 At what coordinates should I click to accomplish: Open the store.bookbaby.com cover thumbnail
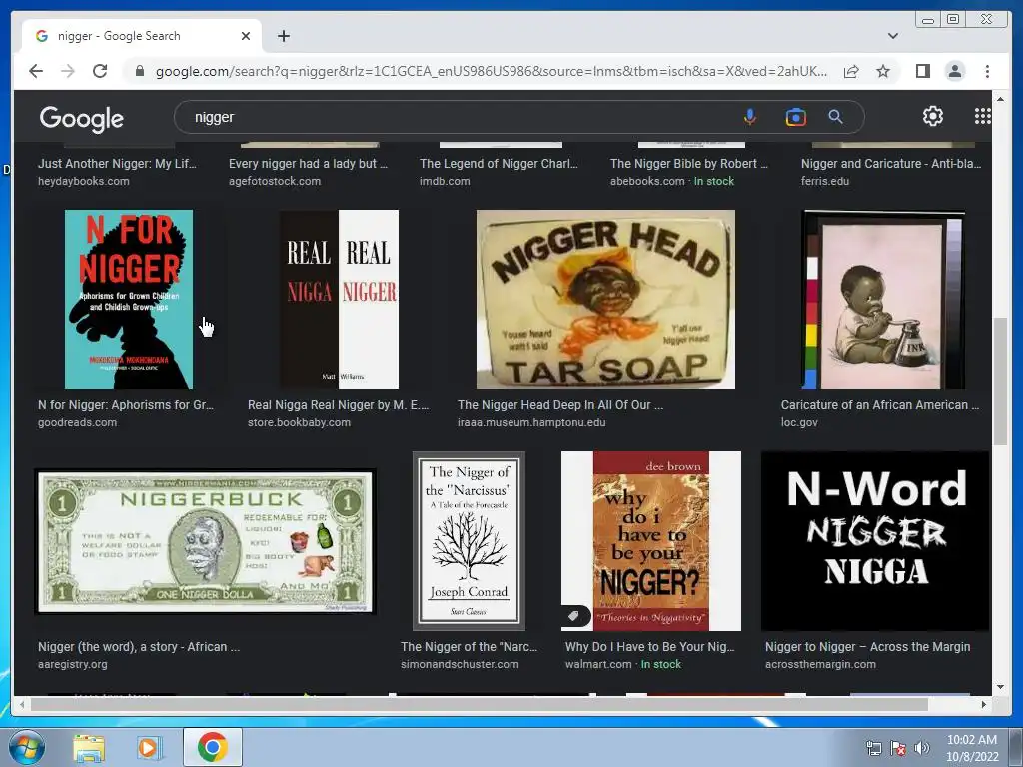pyautogui.click(x=340, y=300)
